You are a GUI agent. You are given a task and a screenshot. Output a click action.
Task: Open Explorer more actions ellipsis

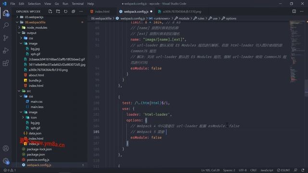[x=81, y=12]
